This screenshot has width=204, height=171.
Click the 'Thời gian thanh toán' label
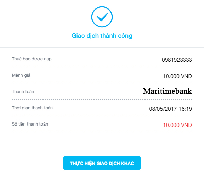[x=32, y=108]
